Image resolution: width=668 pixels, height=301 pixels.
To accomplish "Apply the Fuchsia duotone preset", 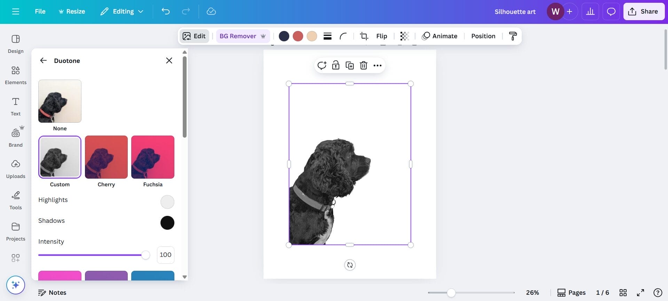I will 153,157.
